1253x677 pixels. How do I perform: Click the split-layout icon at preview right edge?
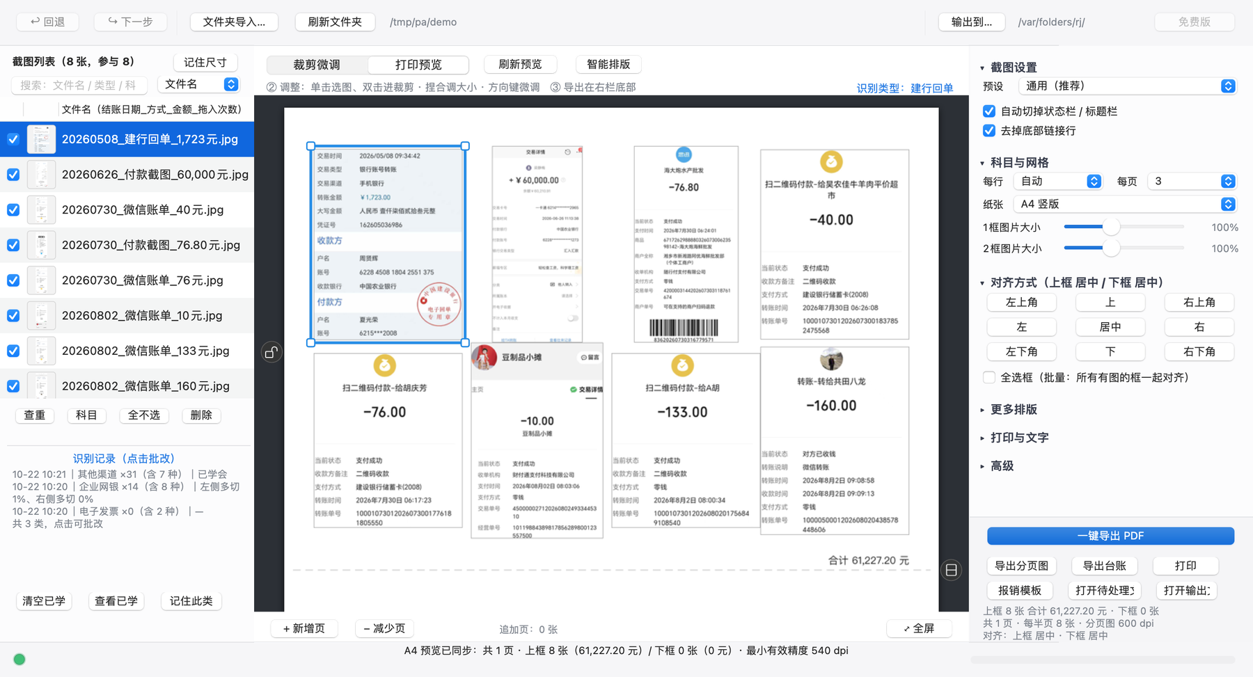click(951, 570)
